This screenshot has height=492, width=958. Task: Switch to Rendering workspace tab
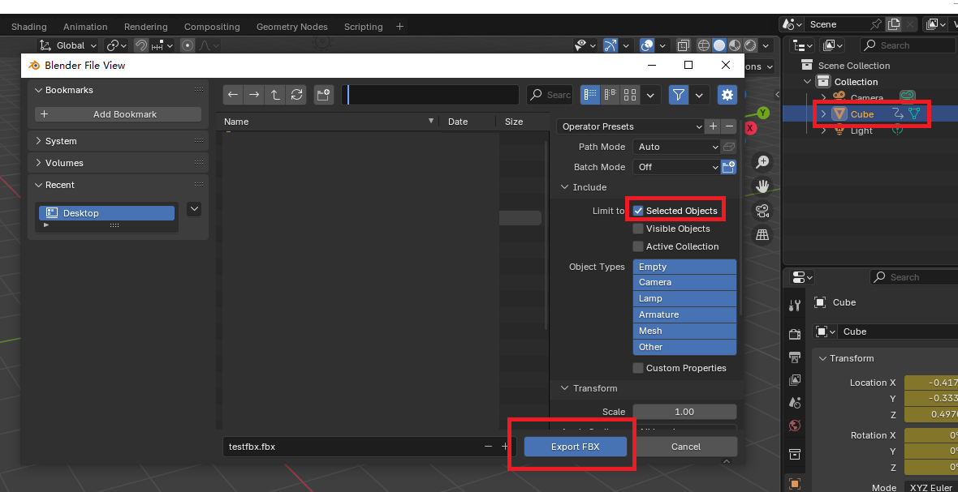tap(146, 27)
